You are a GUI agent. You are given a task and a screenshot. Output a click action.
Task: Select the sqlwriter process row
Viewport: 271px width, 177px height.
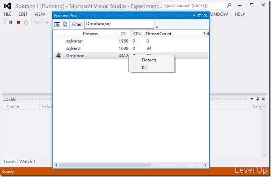(131, 41)
